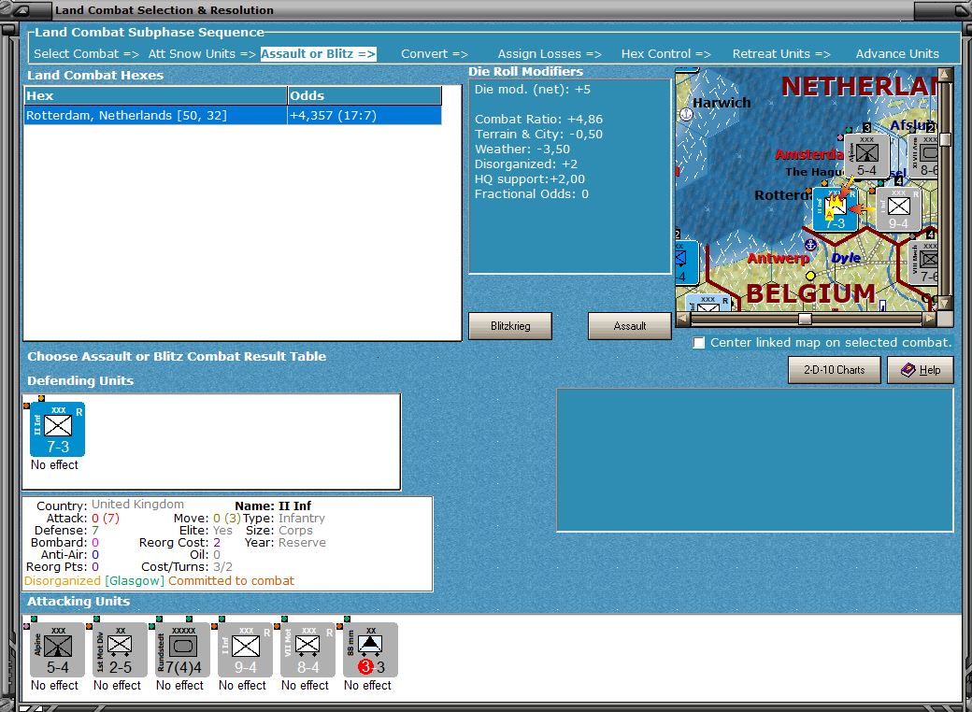Image resolution: width=972 pixels, height=712 pixels.
Task: Click the Assign Losses subphase step
Action: (550, 54)
